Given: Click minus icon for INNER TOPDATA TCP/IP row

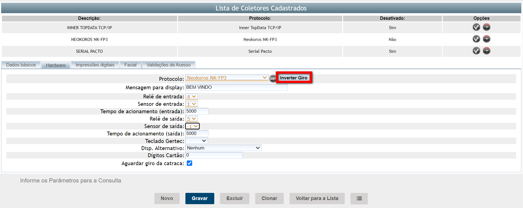Looking at the screenshot, I should coord(486,27).
